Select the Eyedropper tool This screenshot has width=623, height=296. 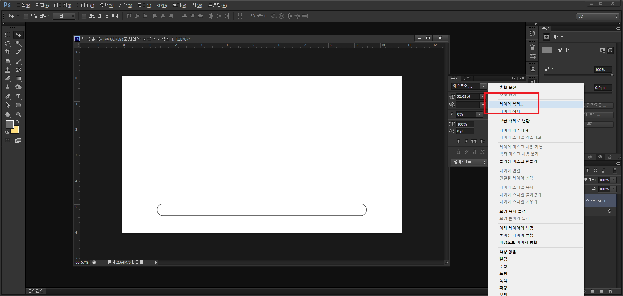pos(18,52)
